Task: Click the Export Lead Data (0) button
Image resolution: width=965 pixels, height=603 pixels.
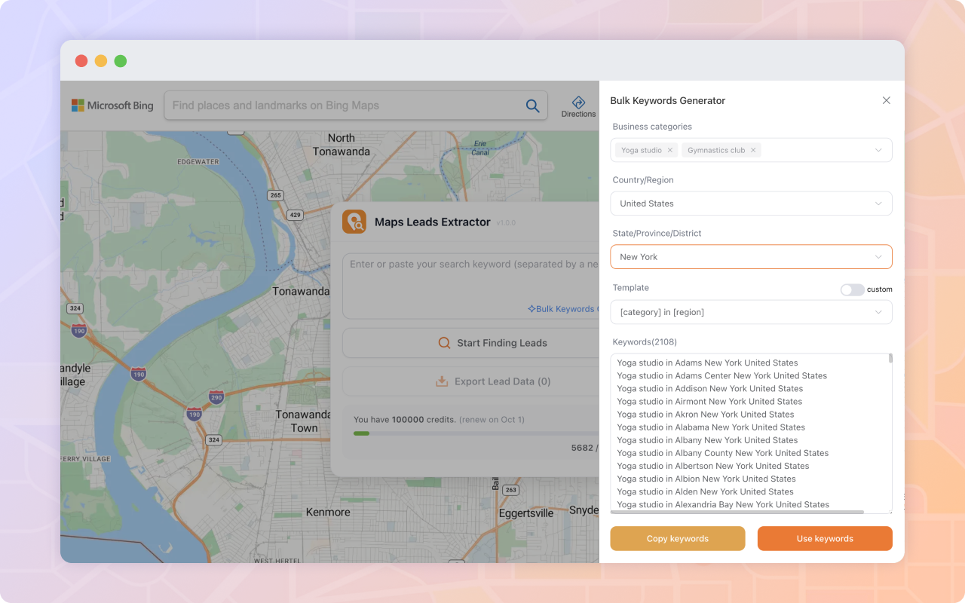Action: pos(471,381)
